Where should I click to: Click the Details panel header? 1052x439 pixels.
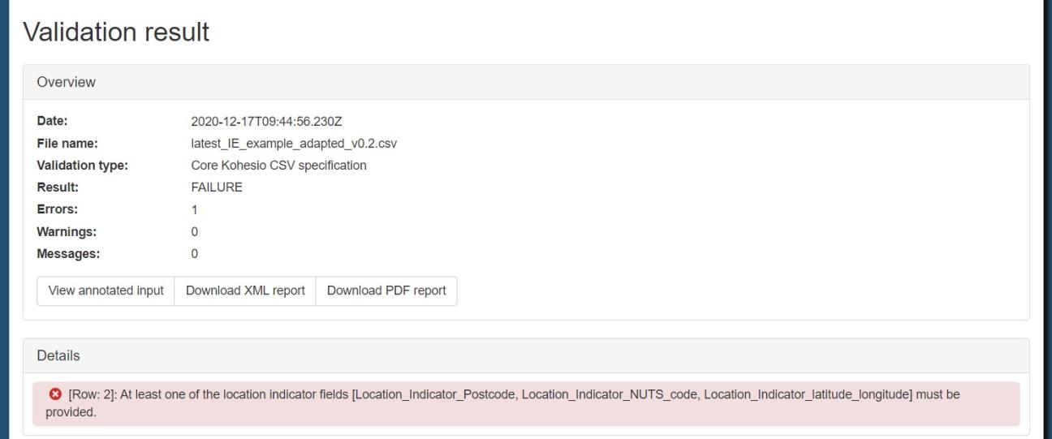point(526,355)
